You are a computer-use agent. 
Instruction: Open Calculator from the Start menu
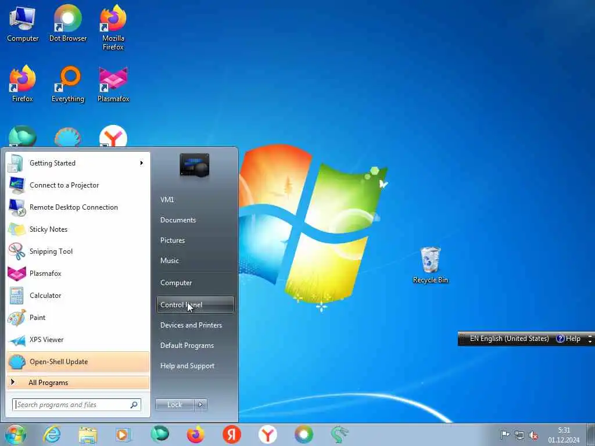pos(78,296)
